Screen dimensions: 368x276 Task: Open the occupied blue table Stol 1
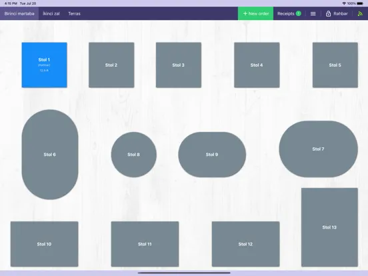coord(45,65)
